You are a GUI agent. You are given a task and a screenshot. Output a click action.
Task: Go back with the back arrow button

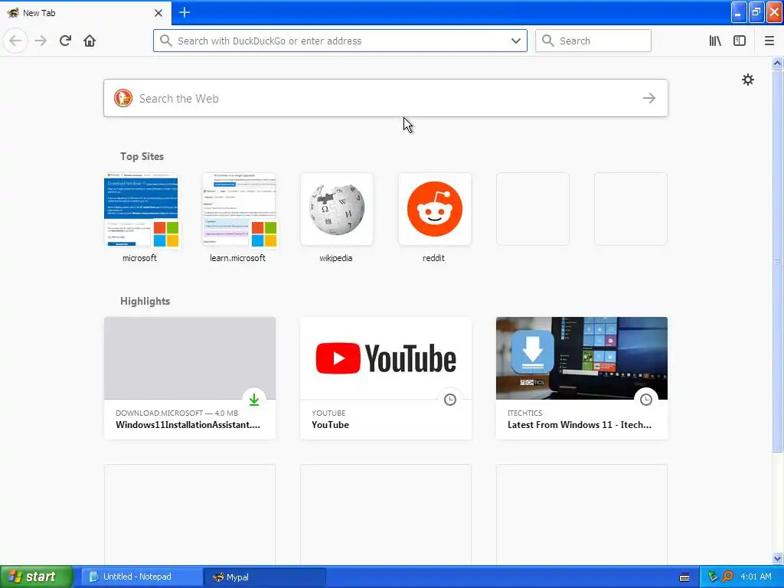[15, 41]
